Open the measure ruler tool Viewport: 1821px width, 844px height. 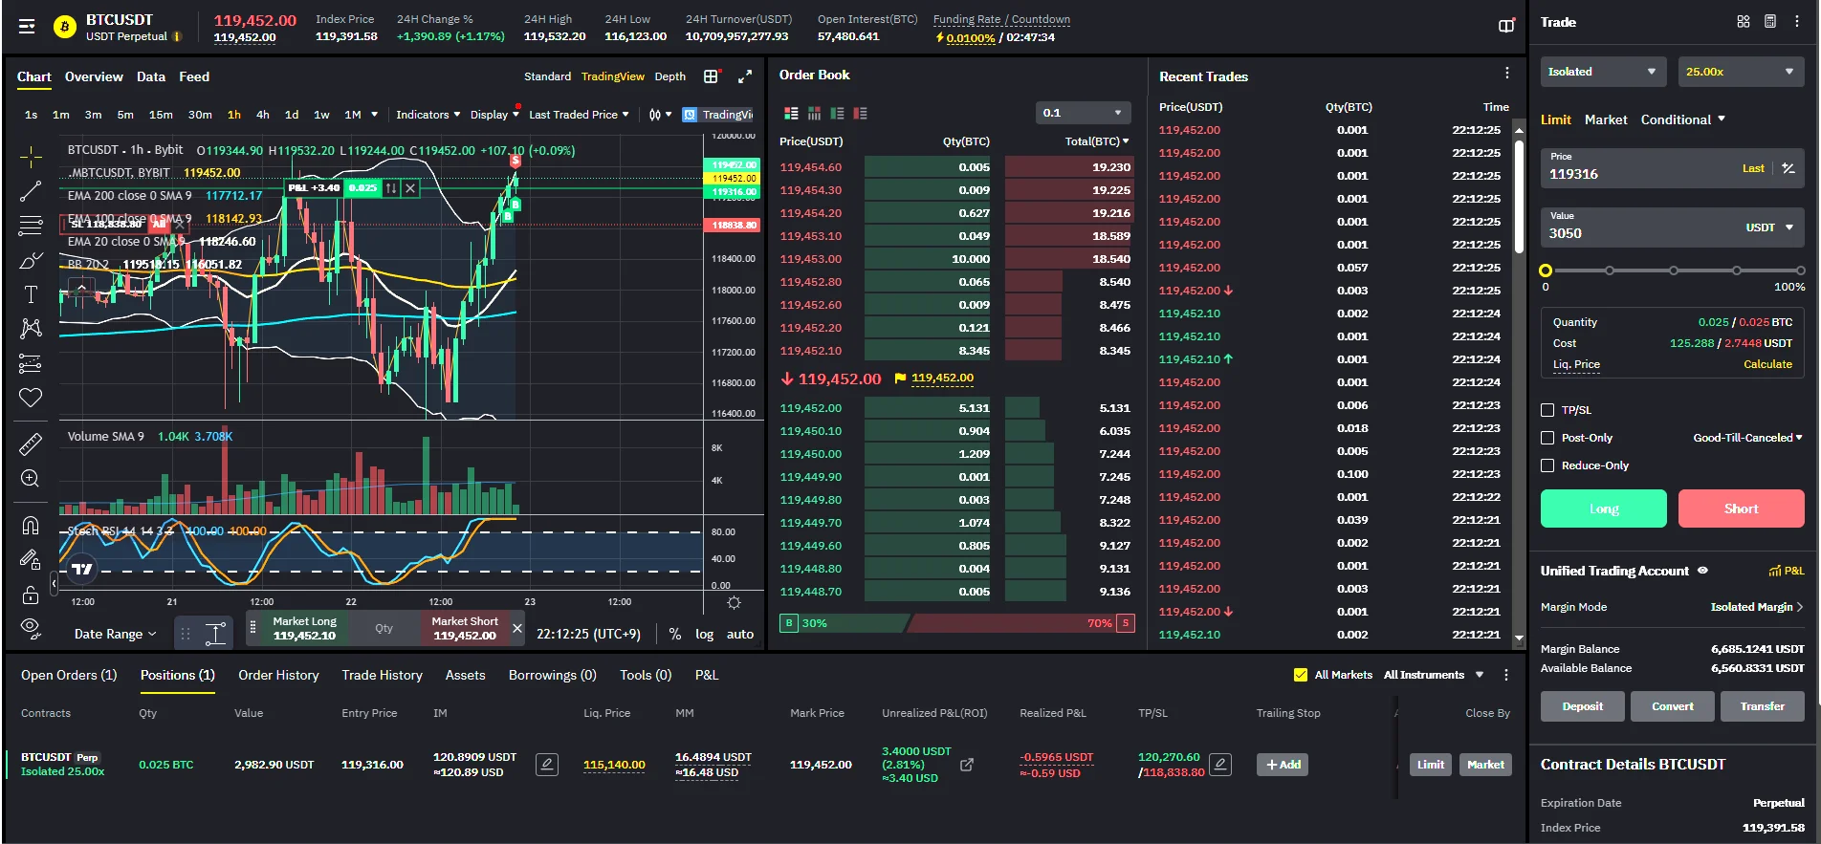31,444
